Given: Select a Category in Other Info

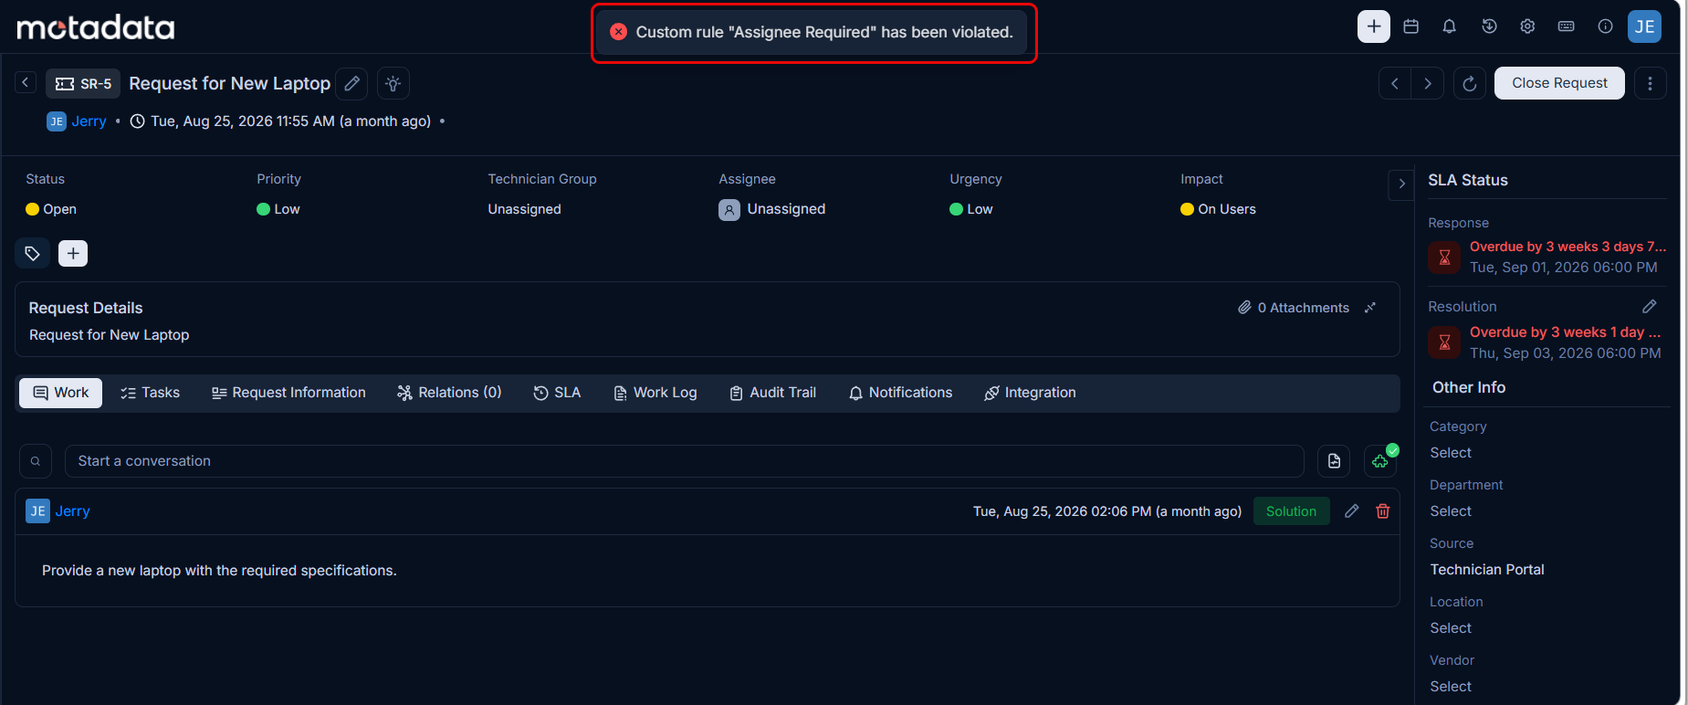Looking at the screenshot, I should point(1451,453).
